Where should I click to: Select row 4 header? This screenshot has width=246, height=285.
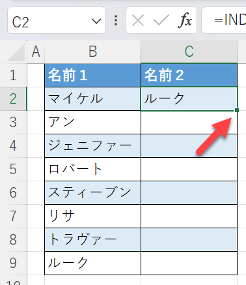click(13, 146)
